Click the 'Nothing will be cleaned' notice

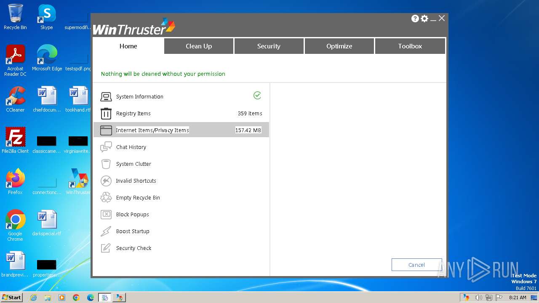tap(163, 74)
